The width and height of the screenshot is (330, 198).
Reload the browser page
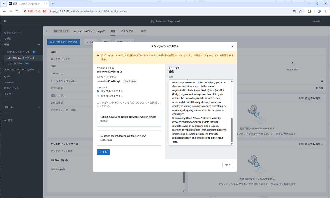click(x=17, y=12)
